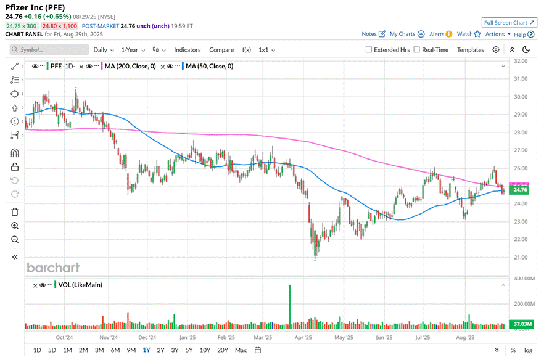Select the Max range tab

(241, 350)
